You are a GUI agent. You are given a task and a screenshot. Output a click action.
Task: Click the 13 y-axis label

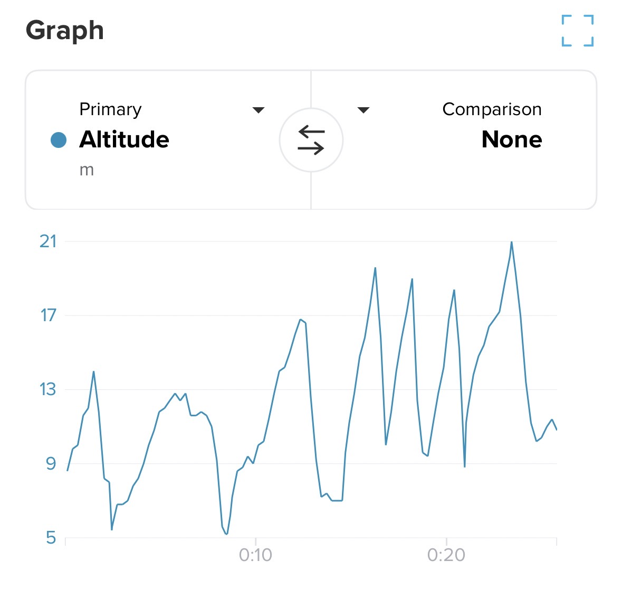pos(48,389)
